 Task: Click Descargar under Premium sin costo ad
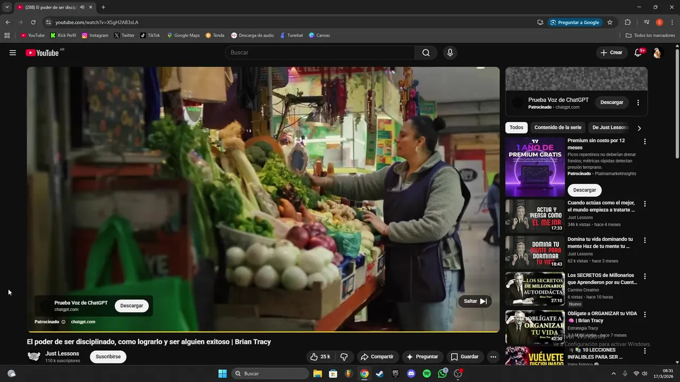[584, 190]
